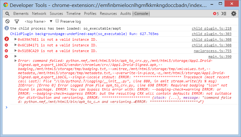The width and height of the screenshot is (241, 137).
Task: Toggle the Preserve log checkbox
Action: 57,21
